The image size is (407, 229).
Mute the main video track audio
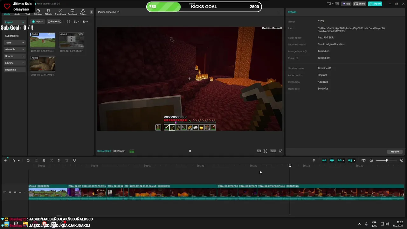[x=20, y=192]
